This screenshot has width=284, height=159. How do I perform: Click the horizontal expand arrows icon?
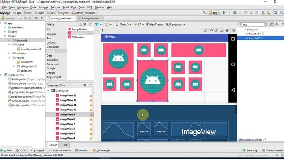click(97, 30)
